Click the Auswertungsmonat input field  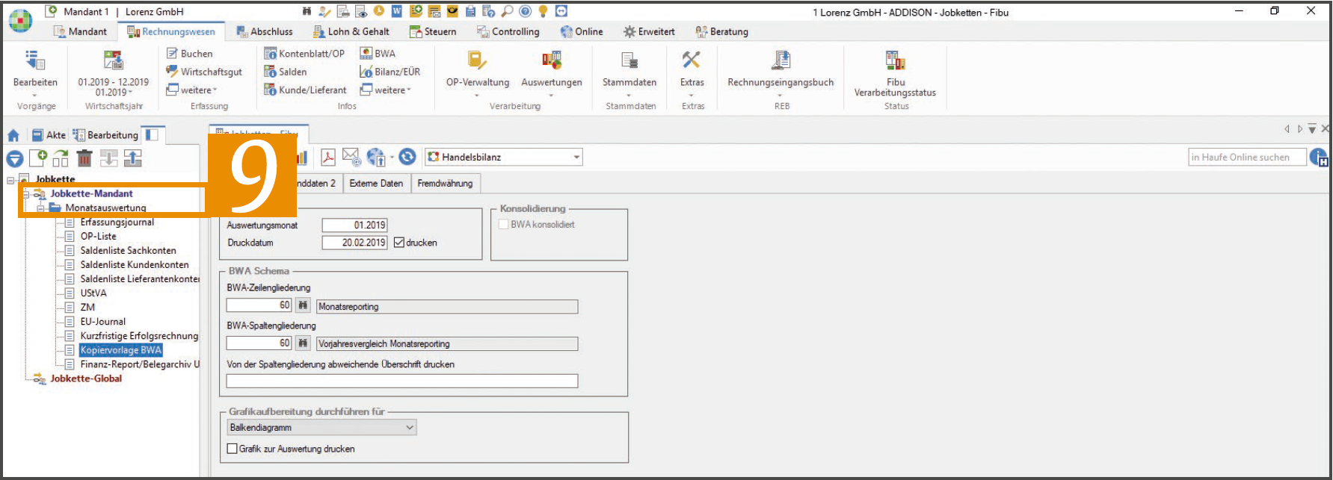[354, 225]
